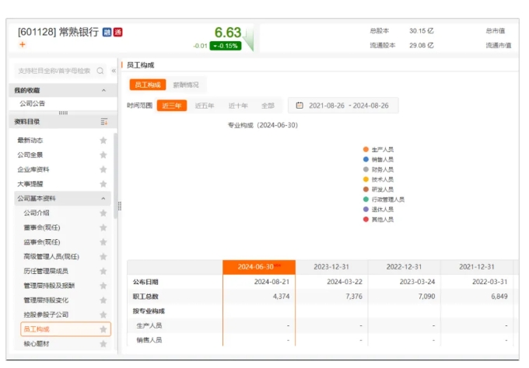Collapse the 公司基本资料 group
This screenshot has width=529, height=368.
coord(103,199)
